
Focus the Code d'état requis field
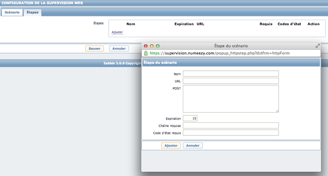coord(231,133)
